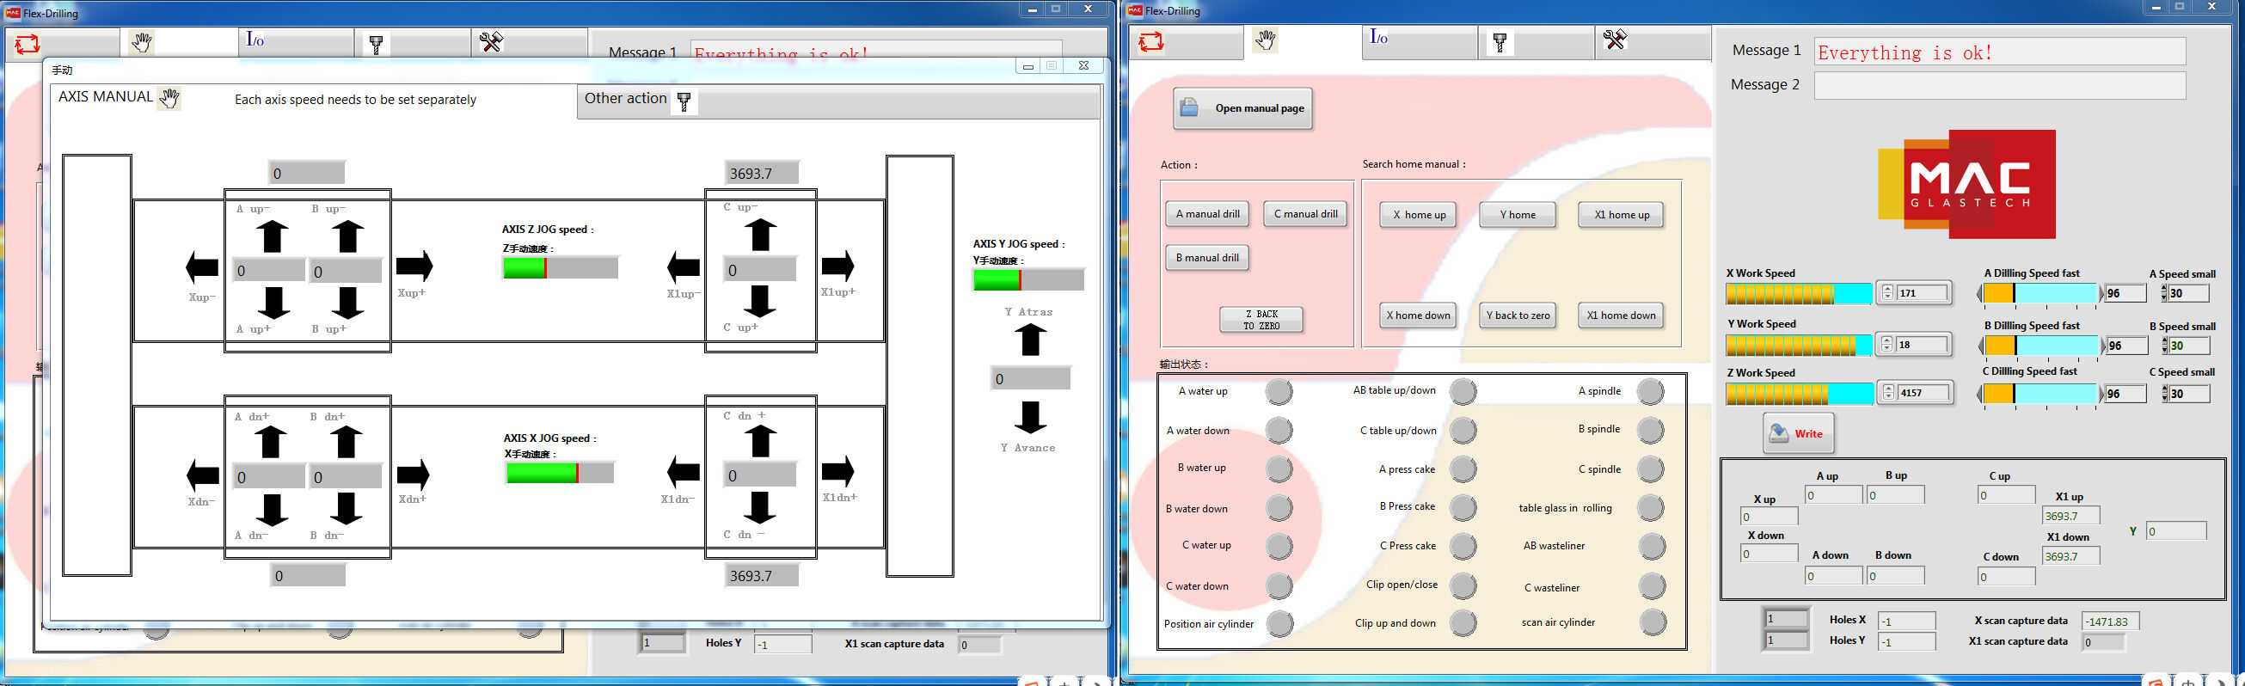Click the Z Work Speed stepper arrows
The height and width of the screenshot is (686, 2245).
click(1888, 393)
